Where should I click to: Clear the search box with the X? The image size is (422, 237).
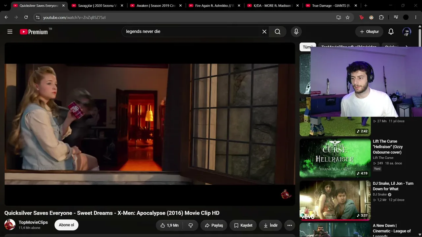[x=264, y=32]
